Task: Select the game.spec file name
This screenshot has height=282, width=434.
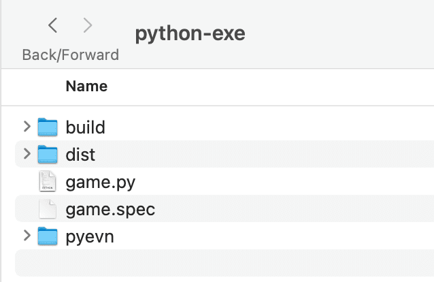Action: click(x=110, y=210)
